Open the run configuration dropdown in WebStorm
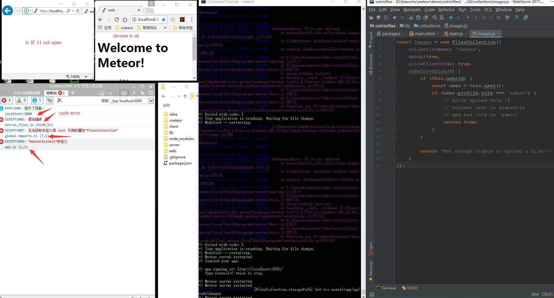The image size is (554, 298). 468,18
